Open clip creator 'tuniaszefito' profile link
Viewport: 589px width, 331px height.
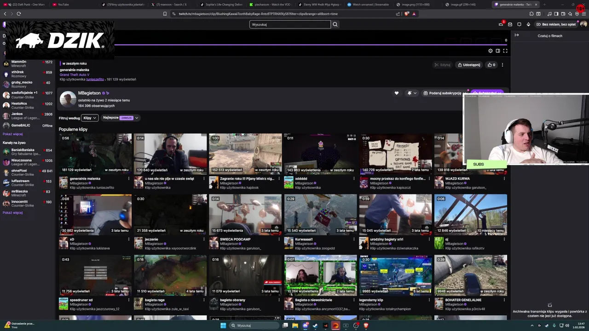click(x=95, y=79)
